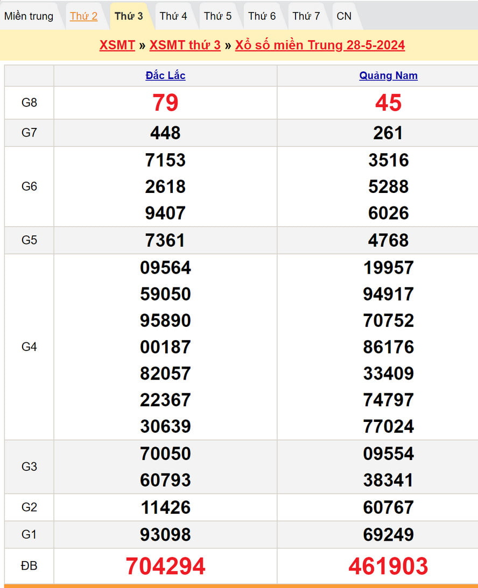Click the Đắc Lắc special prize 704294
The width and height of the screenshot is (478, 588).
tap(165, 566)
